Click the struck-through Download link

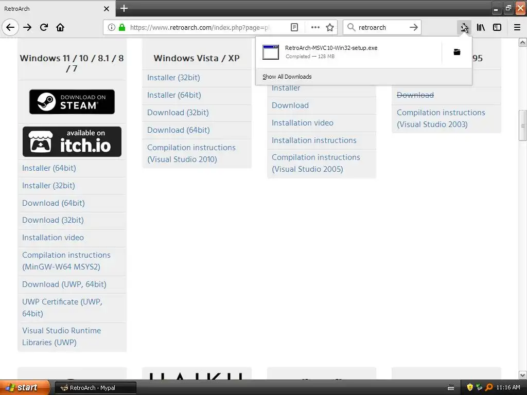point(415,95)
